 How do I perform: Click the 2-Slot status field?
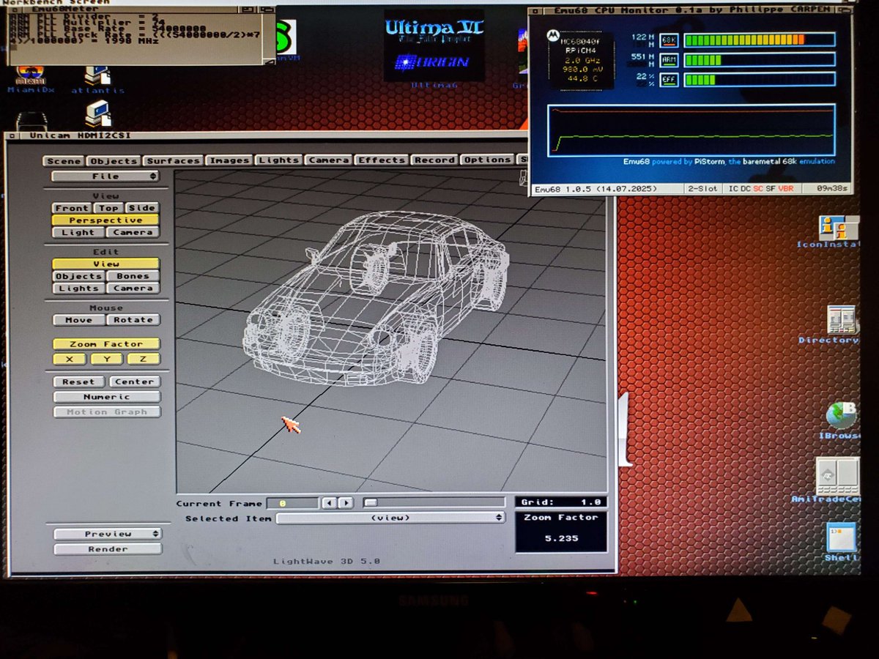(x=702, y=188)
